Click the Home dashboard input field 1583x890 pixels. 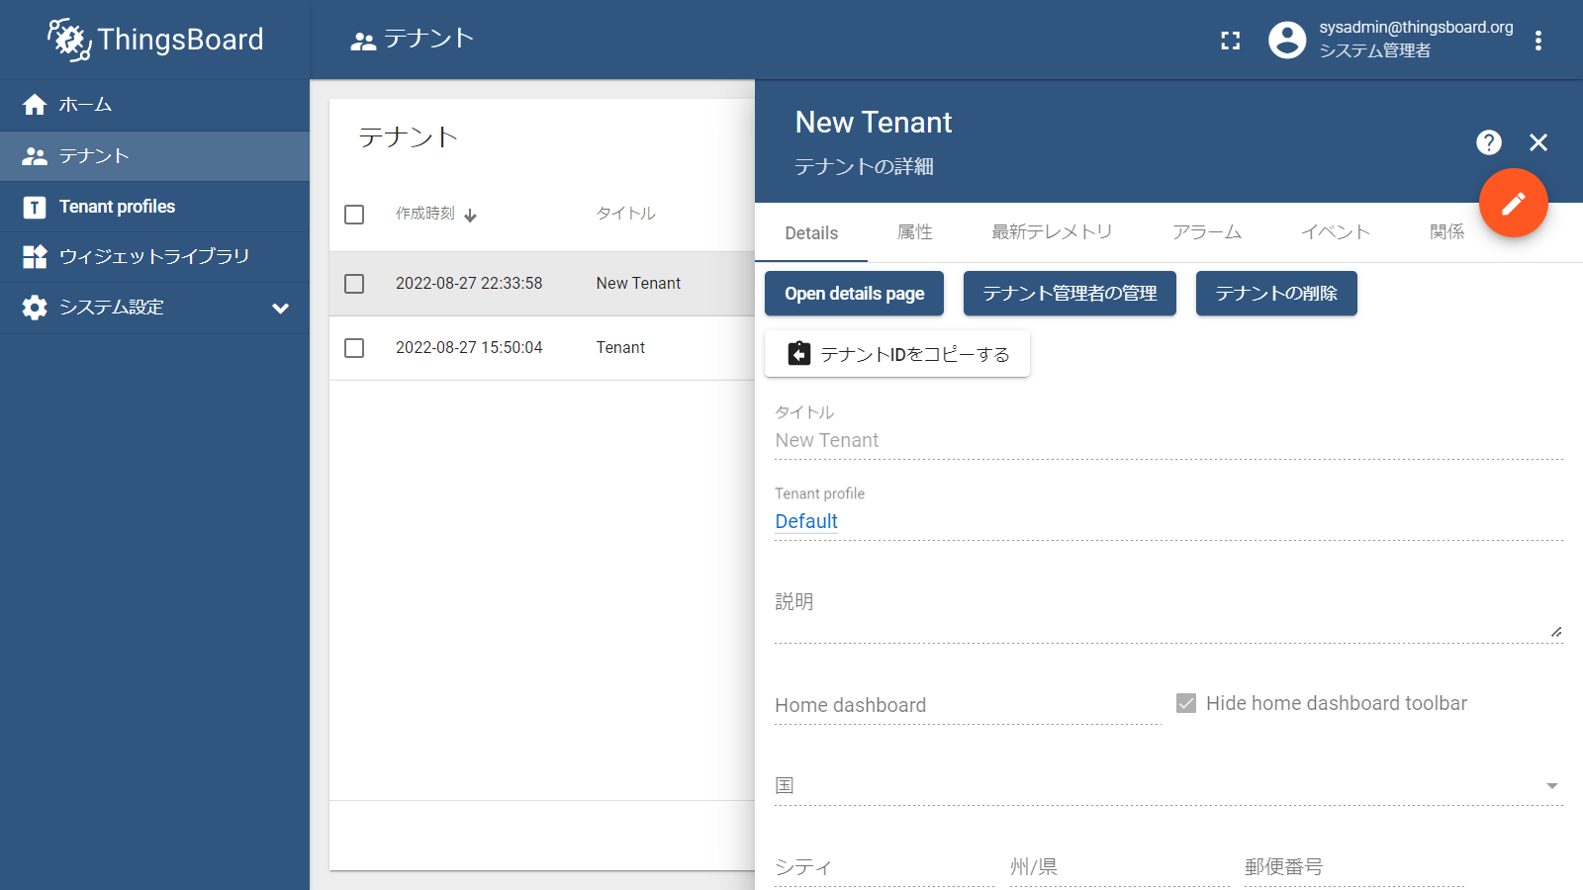(x=967, y=705)
